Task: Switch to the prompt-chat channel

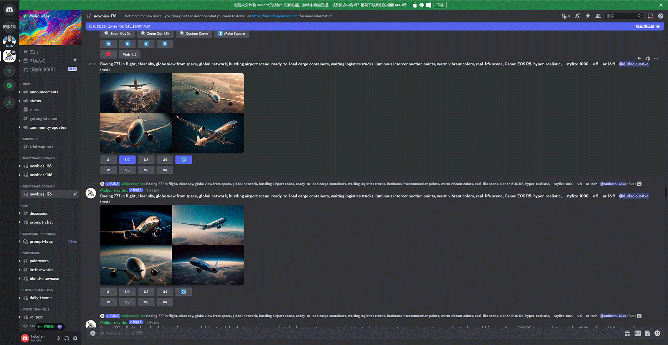Action: 41,222
